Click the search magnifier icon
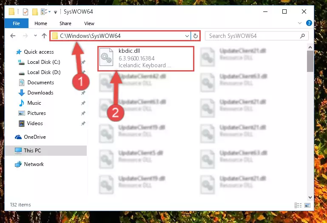 click(x=302, y=36)
